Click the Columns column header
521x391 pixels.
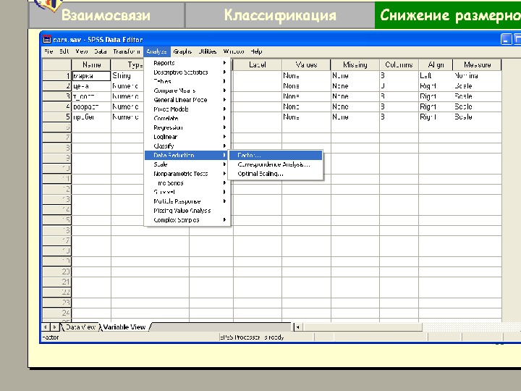point(399,65)
